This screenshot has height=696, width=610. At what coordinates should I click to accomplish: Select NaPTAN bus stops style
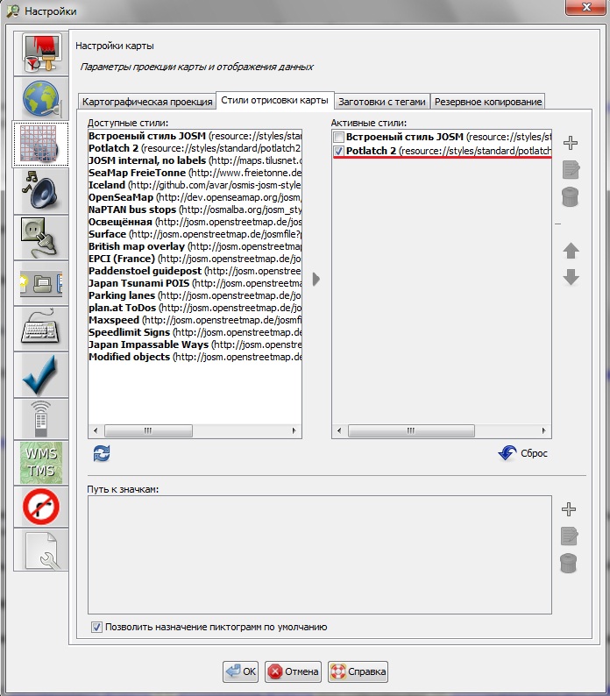[x=195, y=210]
